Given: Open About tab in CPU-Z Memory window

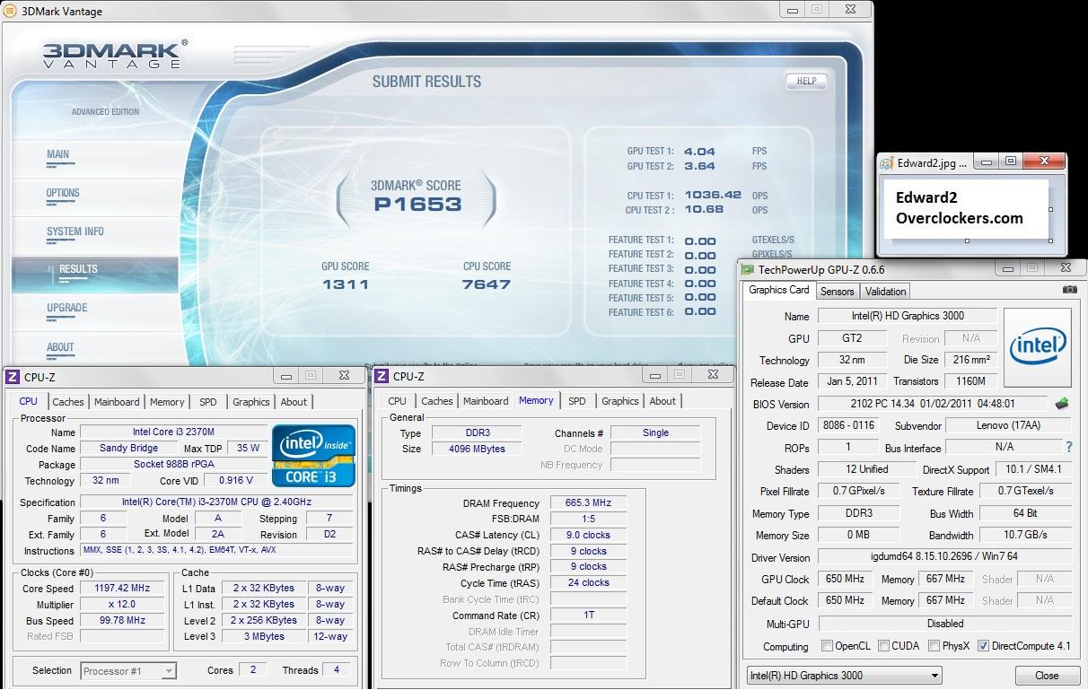Looking at the screenshot, I should coord(662,401).
